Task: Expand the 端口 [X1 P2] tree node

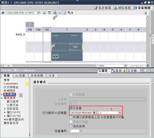Action: pos(5,116)
